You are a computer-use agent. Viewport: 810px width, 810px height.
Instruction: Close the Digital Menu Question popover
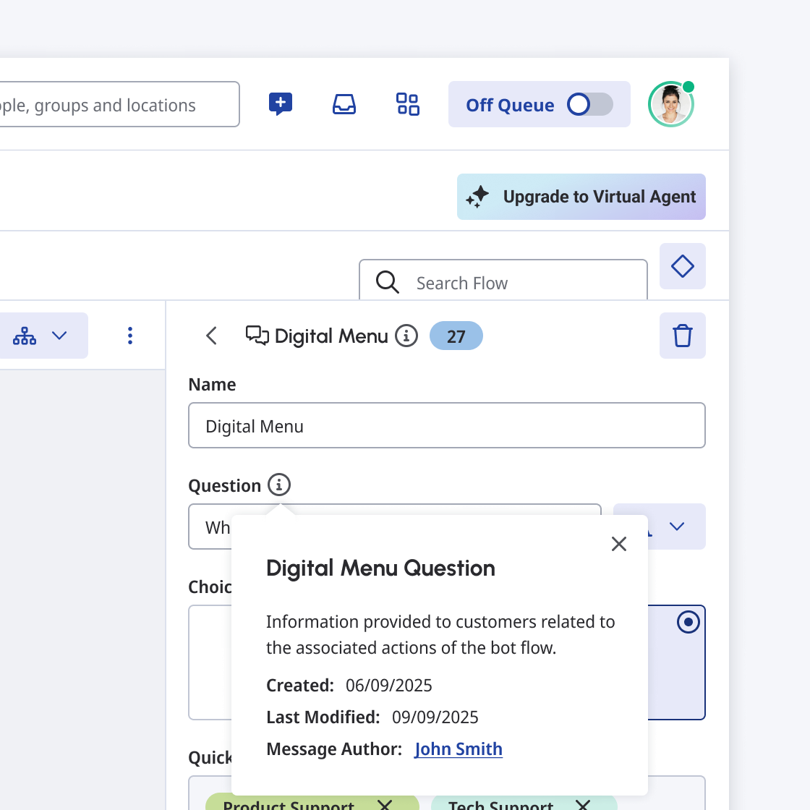[618, 544]
